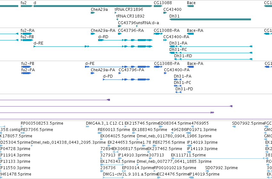Click the Bace-PA protein glyph
Viewport: 272px width, 179px height.
tap(190, 67)
